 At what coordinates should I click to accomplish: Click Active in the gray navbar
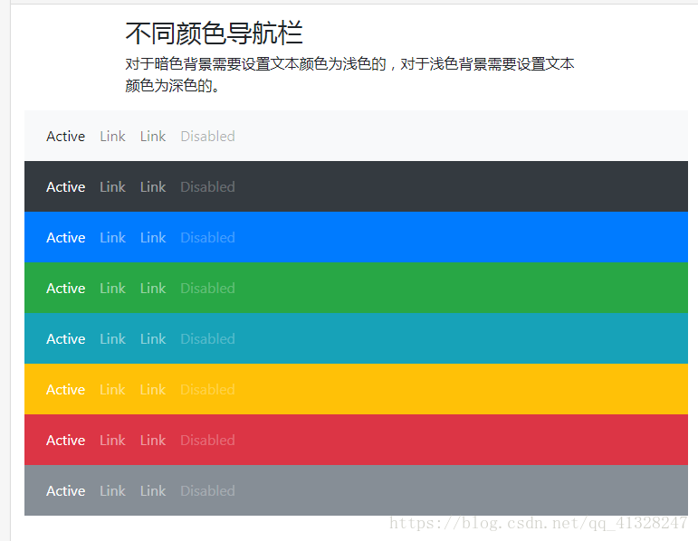pos(65,491)
